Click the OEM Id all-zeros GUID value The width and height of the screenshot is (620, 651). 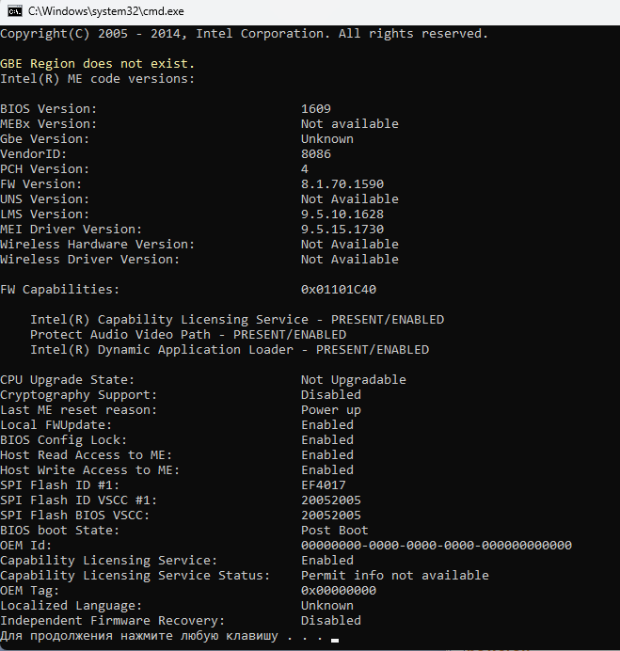pos(437,545)
